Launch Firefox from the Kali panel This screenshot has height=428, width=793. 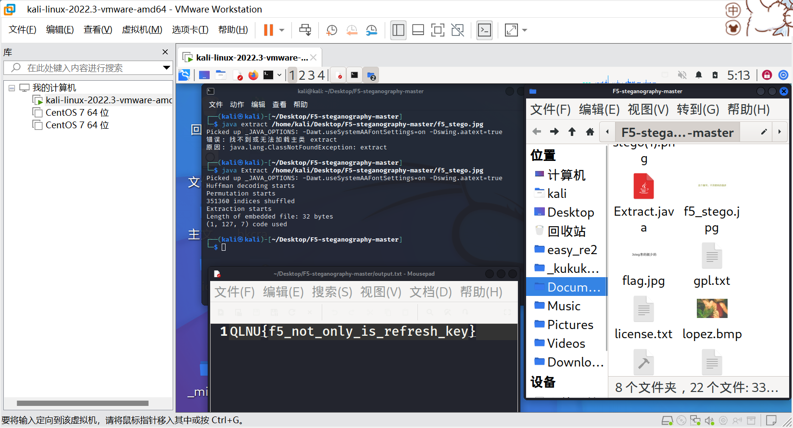(253, 75)
